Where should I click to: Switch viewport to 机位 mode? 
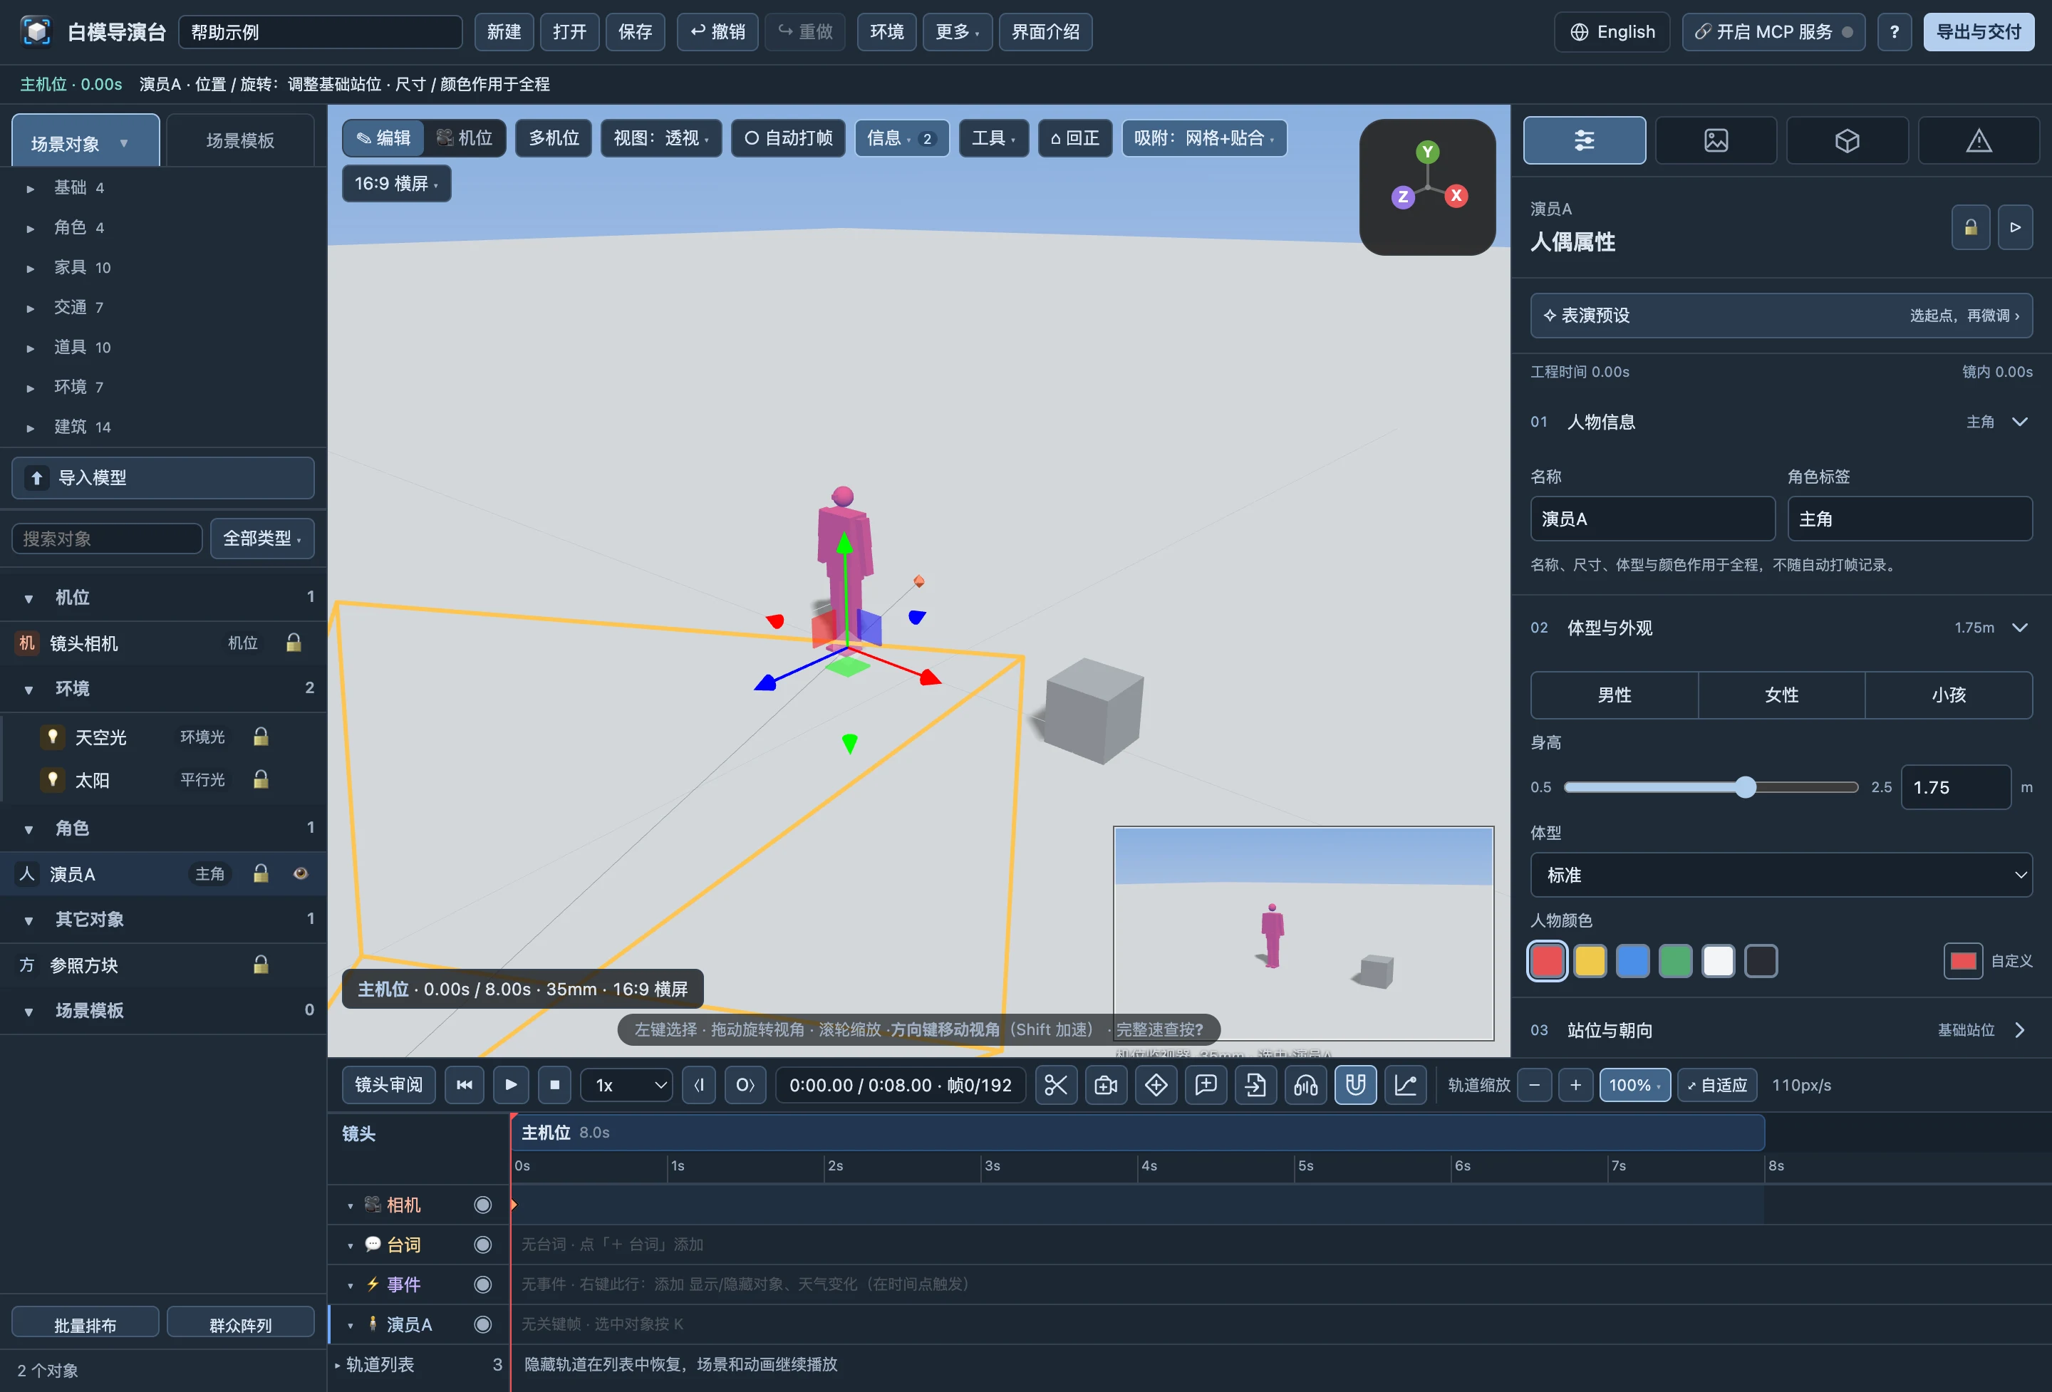(464, 137)
